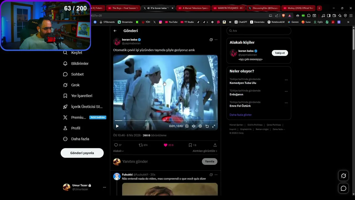Play the video
The height and width of the screenshot is (200, 355).
point(117,126)
